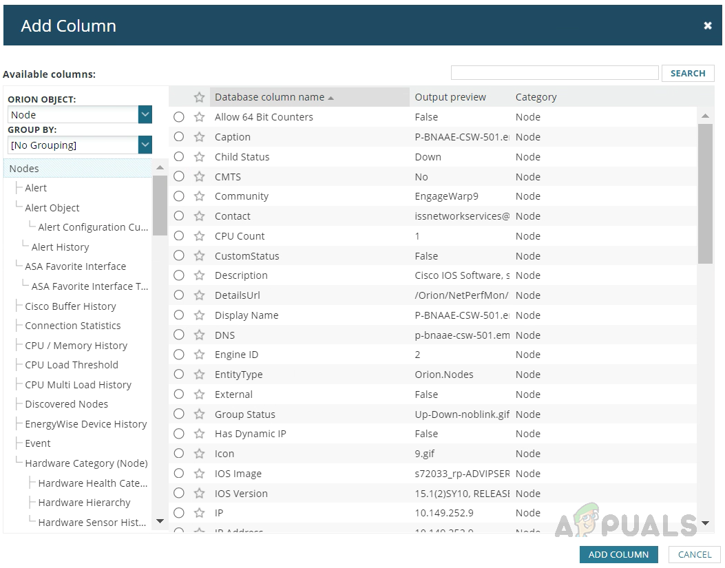Choose CPU / Memory History in tree
This screenshot has height=568, width=725.
[x=76, y=346]
